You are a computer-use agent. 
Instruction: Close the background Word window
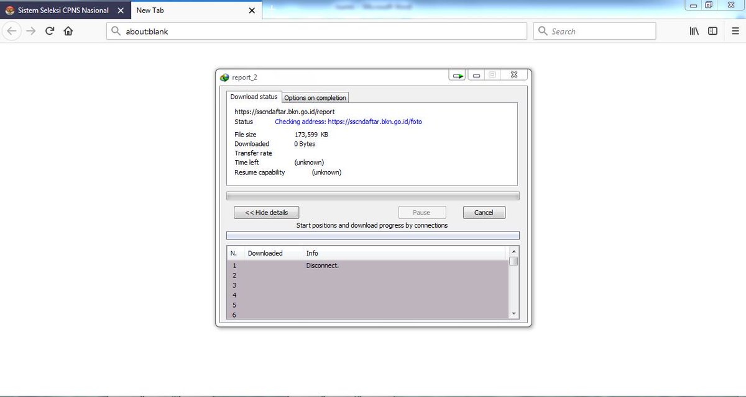click(730, 5)
